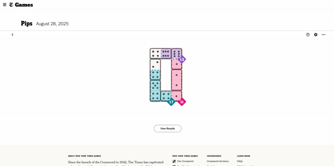Screen dimensions: 334x166
Task: Open the hamburger navigation menu
Action: click(5, 5)
